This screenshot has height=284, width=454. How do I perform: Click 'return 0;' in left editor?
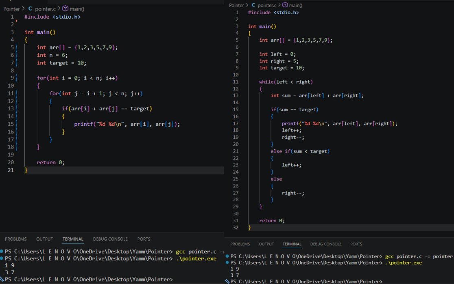[51, 163]
